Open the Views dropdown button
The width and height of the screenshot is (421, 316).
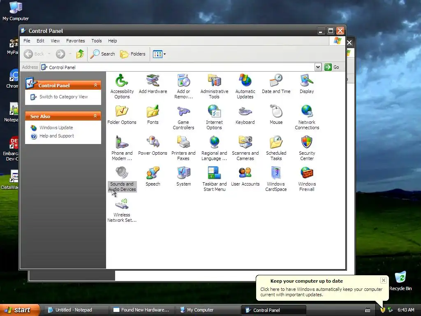[x=159, y=54]
